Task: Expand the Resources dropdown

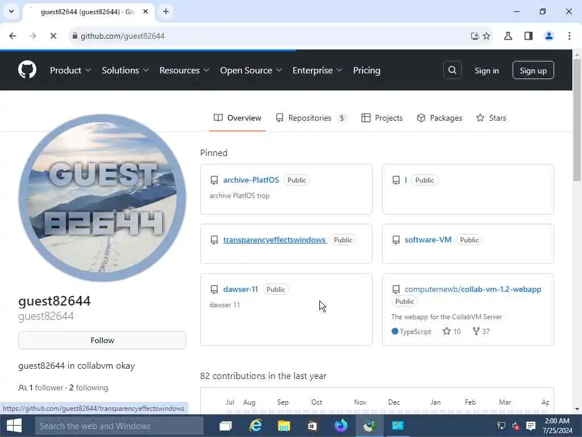Action: [x=184, y=70]
